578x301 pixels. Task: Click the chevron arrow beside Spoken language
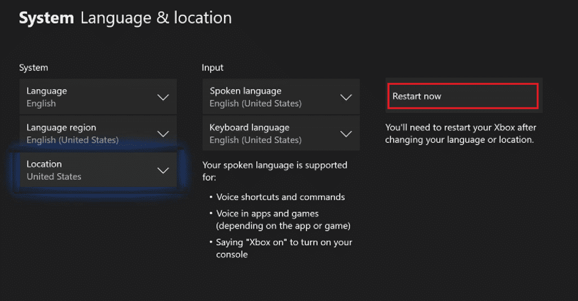coord(346,97)
